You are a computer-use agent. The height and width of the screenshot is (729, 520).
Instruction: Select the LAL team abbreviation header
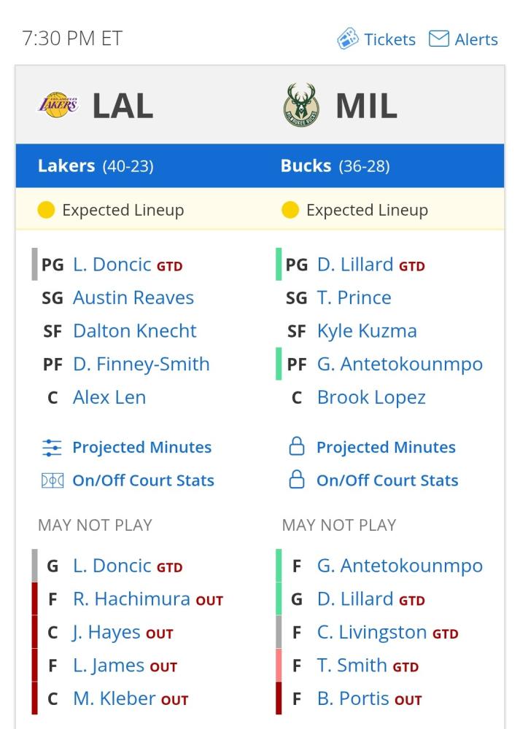point(123,106)
